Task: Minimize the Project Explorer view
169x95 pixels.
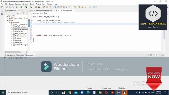Action: point(23,10)
